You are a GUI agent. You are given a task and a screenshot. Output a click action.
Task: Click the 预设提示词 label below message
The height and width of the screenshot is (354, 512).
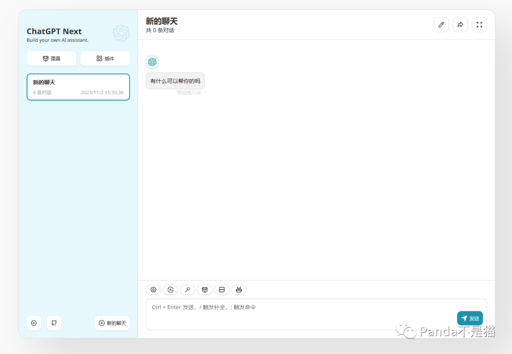click(189, 93)
